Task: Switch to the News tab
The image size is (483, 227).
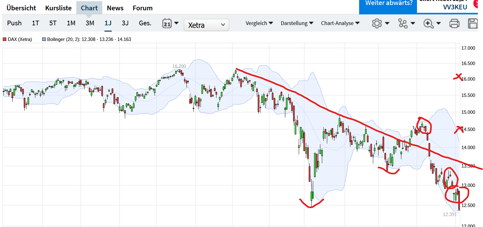Action: pos(115,8)
